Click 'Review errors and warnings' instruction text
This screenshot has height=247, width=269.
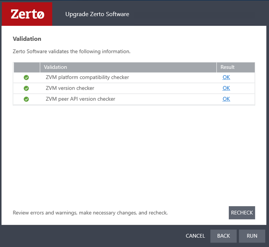pyautogui.click(x=90, y=213)
